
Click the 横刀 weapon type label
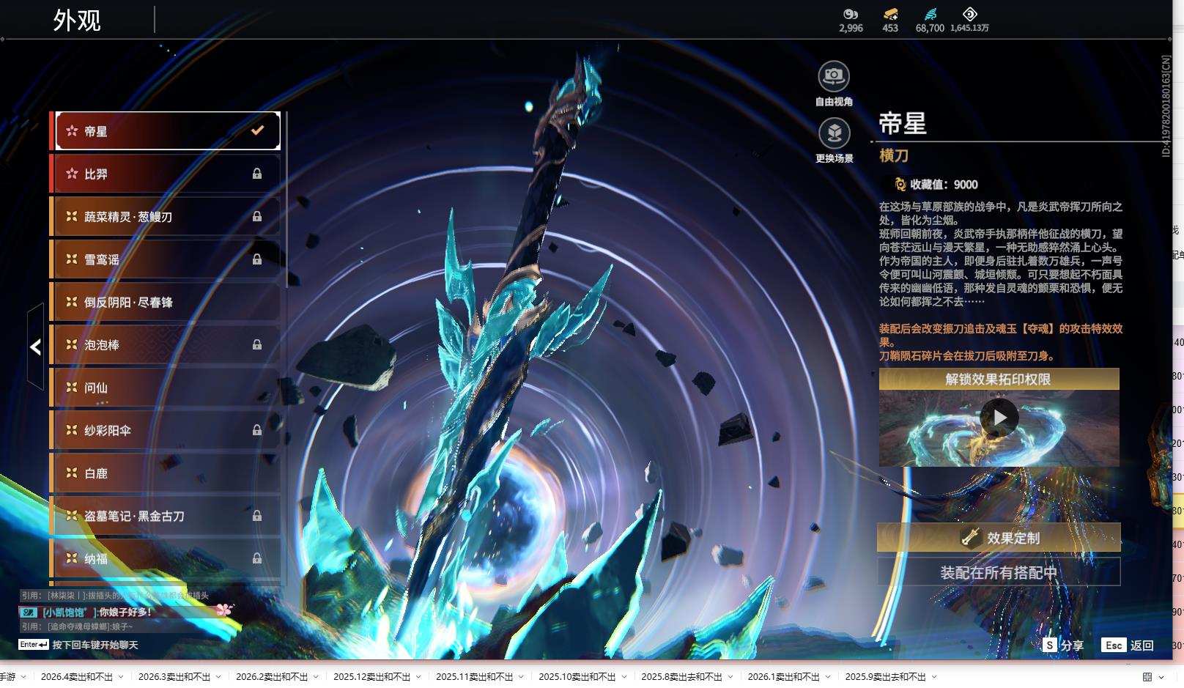pos(894,155)
